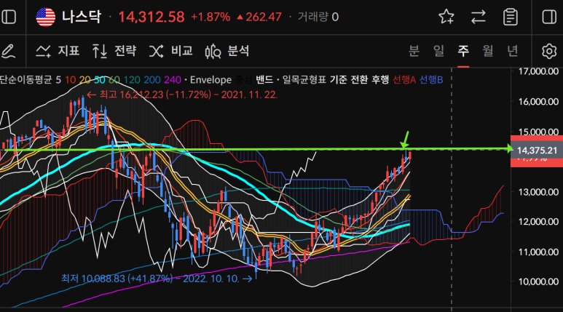This screenshot has width=563, height=312.
Task: Open the 분석 analysis menu
Action: click(x=227, y=51)
